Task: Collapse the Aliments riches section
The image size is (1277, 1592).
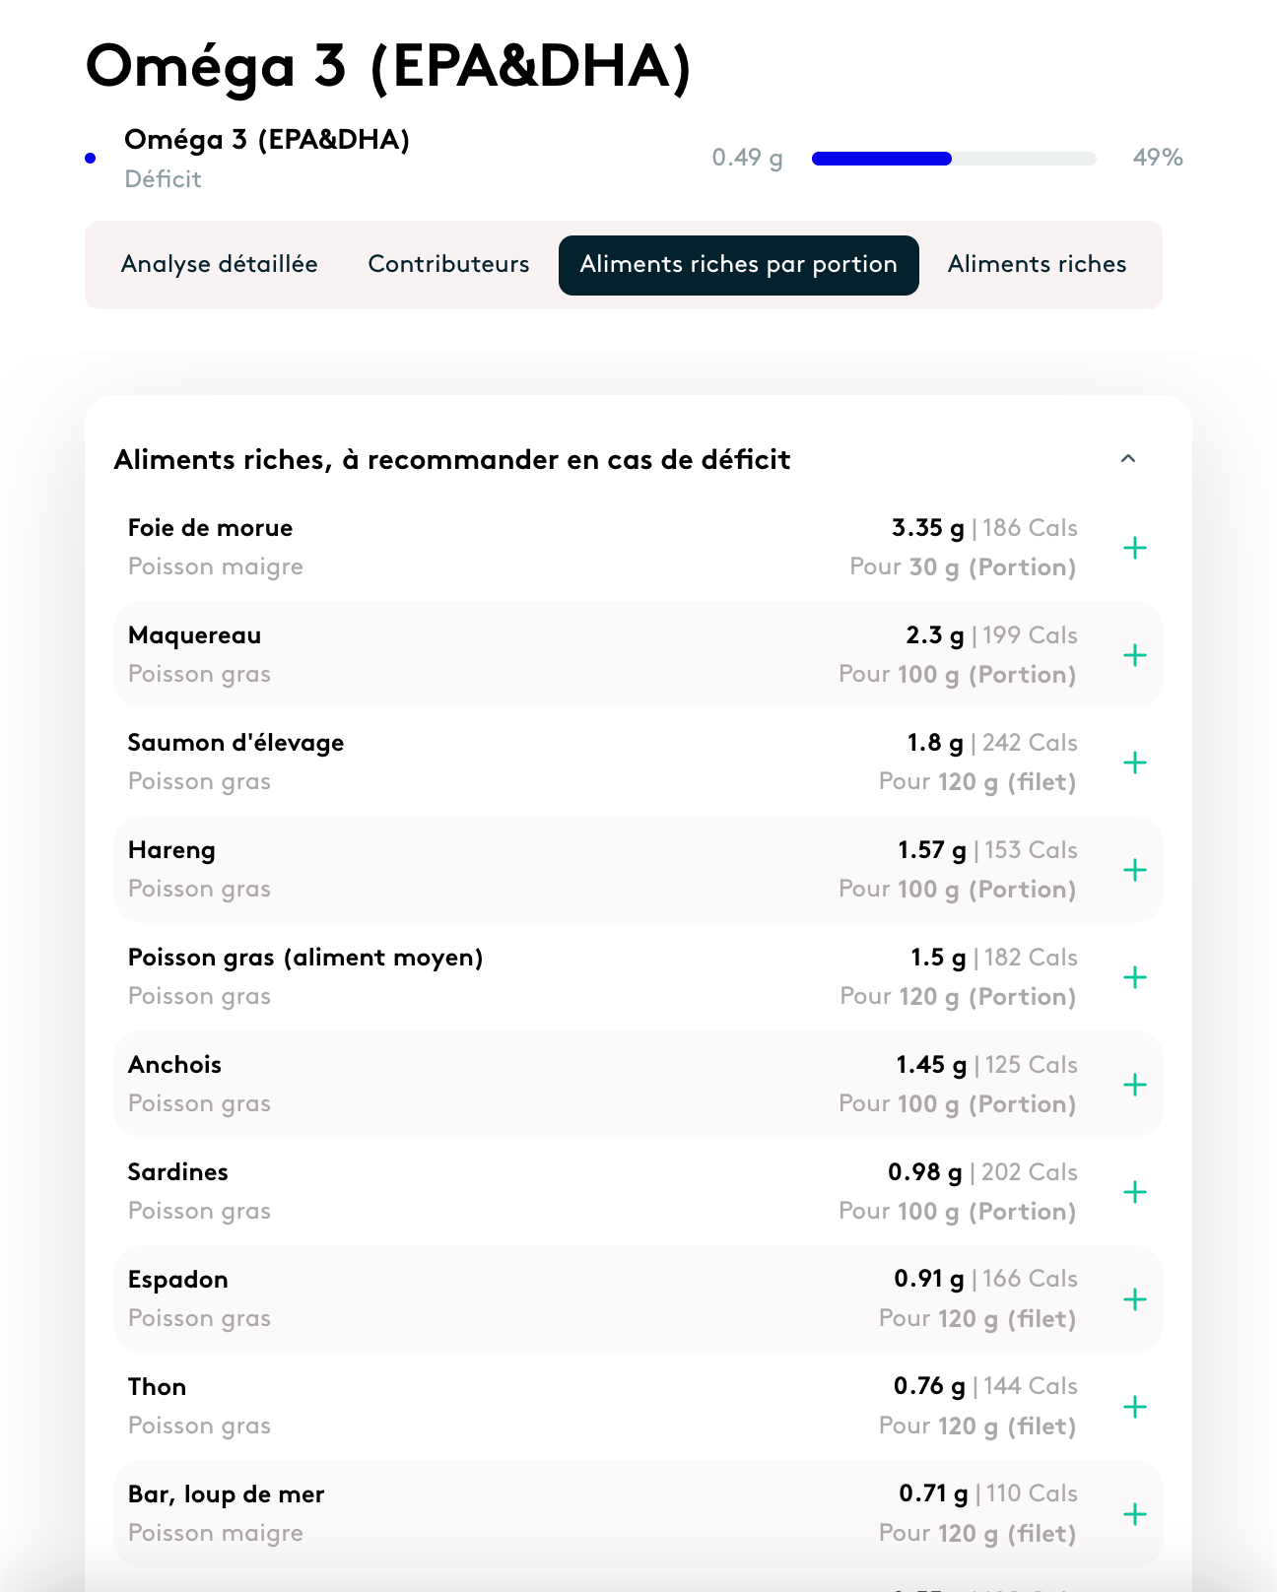Action: 1129,459
